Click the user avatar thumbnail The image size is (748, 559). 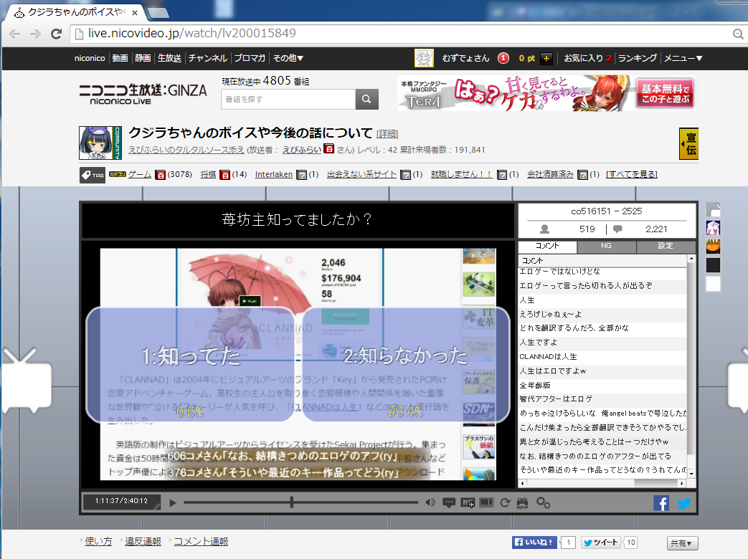pyautogui.click(x=424, y=58)
